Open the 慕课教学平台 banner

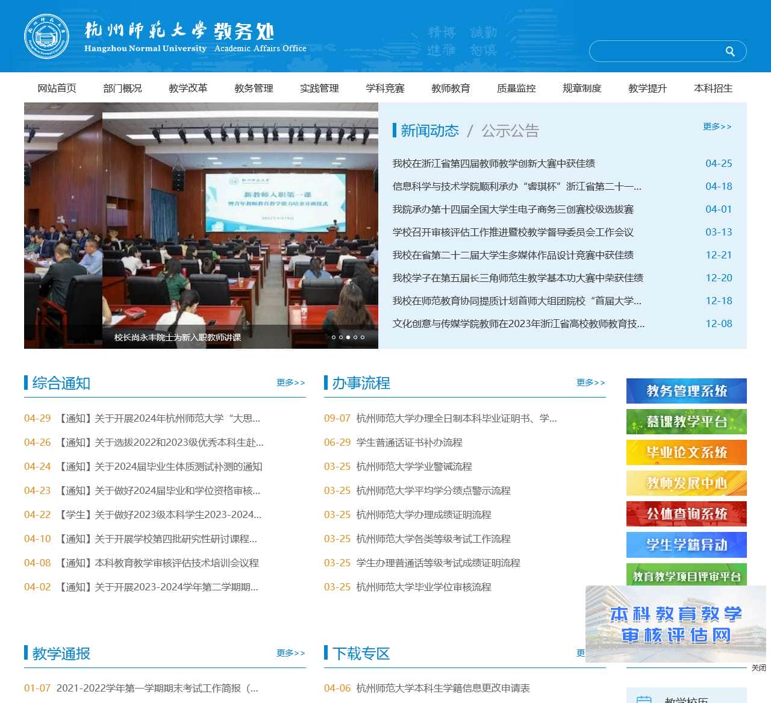point(686,422)
